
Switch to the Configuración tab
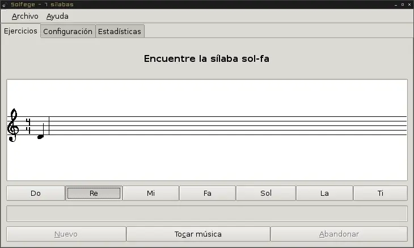point(67,31)
